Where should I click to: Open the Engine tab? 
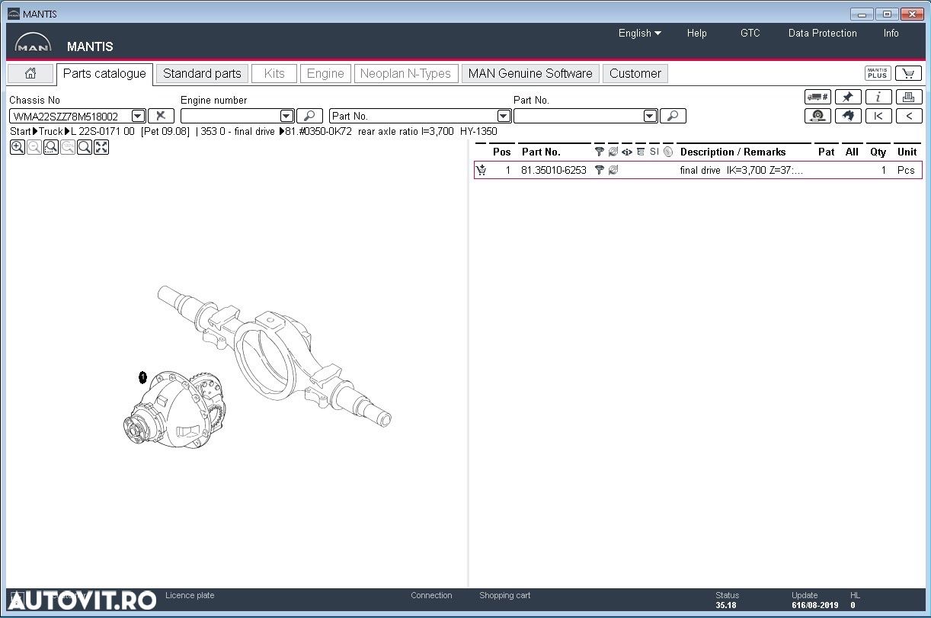click(x=325, y=73)
